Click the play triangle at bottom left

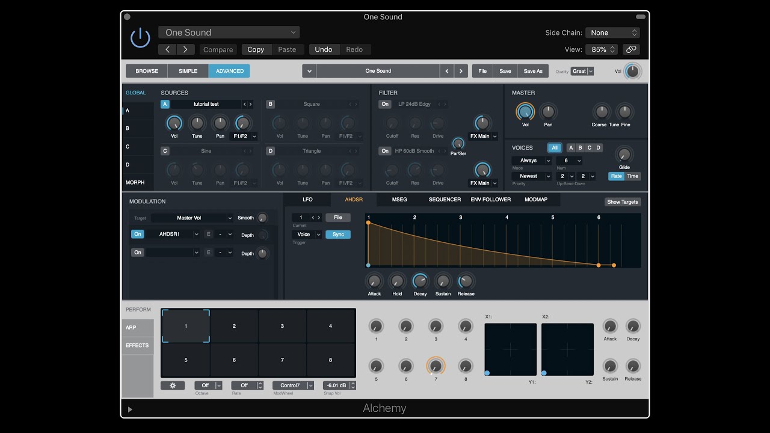[130, 410]
